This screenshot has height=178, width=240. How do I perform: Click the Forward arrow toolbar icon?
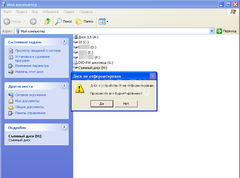[33, 21]
